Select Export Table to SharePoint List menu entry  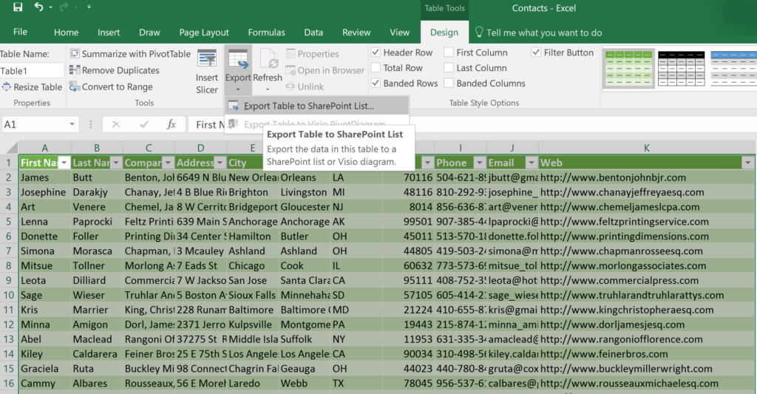click(317, 106)
